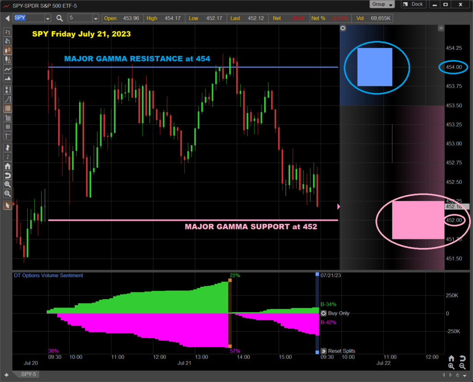The width and height of the screenshot is (473, 382).
Task: Click the blue gamma resistance block
Action: coord(375,67)
